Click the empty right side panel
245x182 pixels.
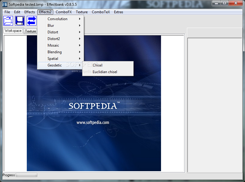pyautogui.click(x=215, y=105)
